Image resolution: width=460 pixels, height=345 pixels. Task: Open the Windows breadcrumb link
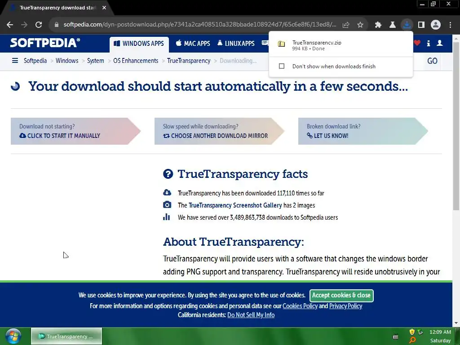[x=67, y=61]
